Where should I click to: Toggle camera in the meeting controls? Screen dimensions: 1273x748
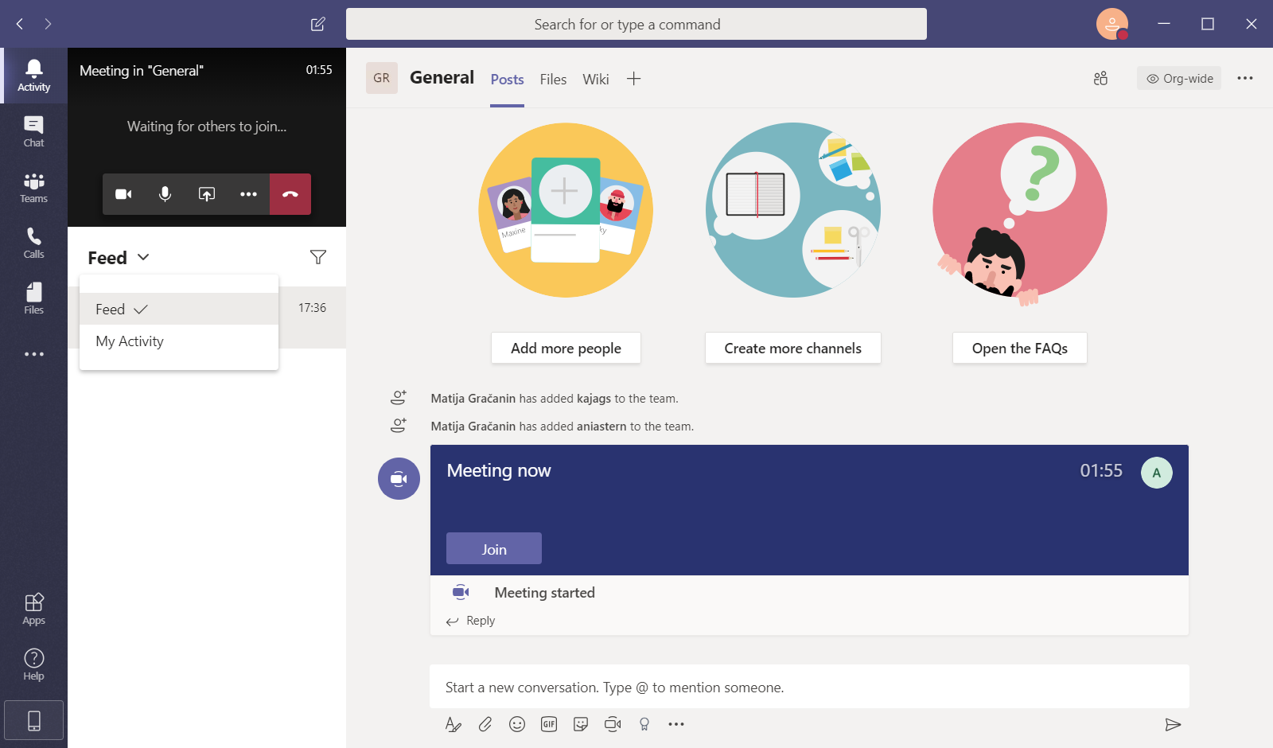coord(123,194)
